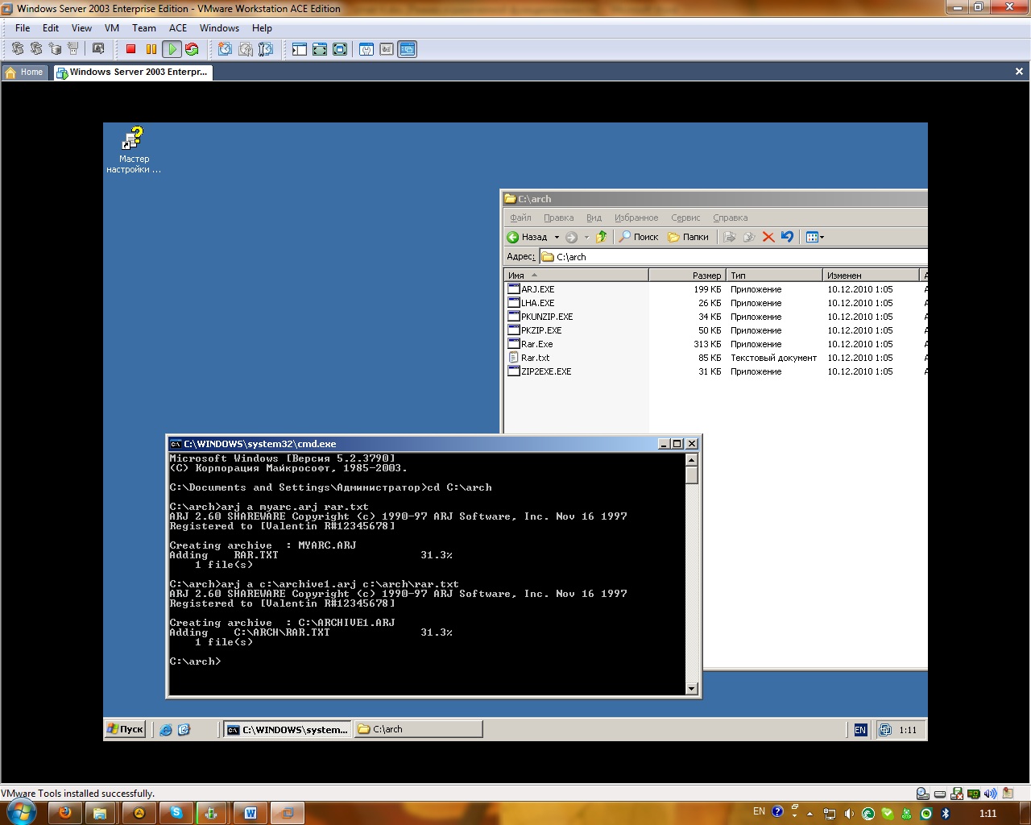Screen dimensions: 1031x825
Task: Sort by Изменен column header
Action: [x=871, y=276]
